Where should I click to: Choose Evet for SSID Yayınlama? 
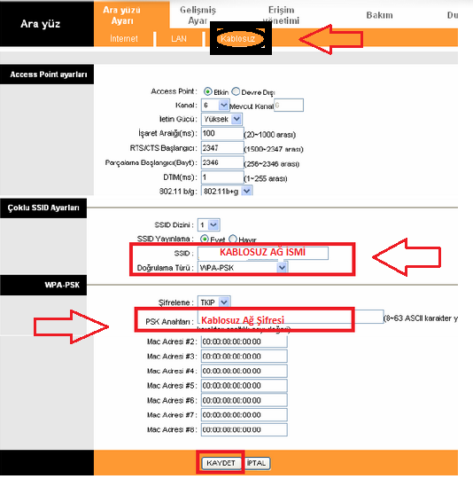[x=204, y=239]
